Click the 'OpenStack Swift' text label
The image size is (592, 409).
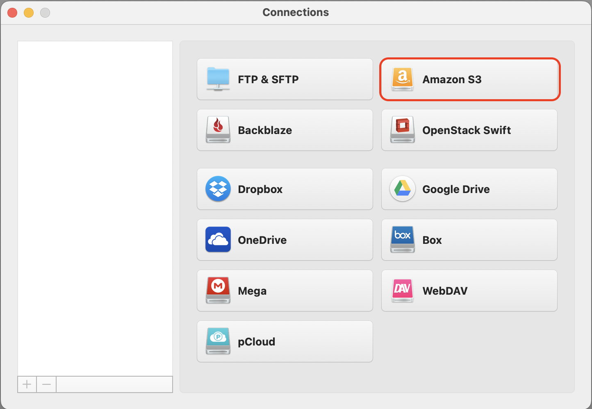(x=467, y=130)
